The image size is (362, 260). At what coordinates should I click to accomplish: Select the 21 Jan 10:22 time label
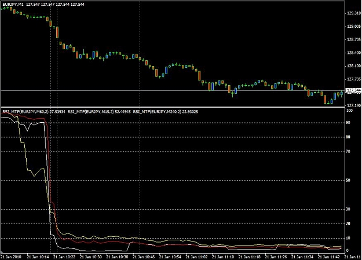tap(64, 257)
